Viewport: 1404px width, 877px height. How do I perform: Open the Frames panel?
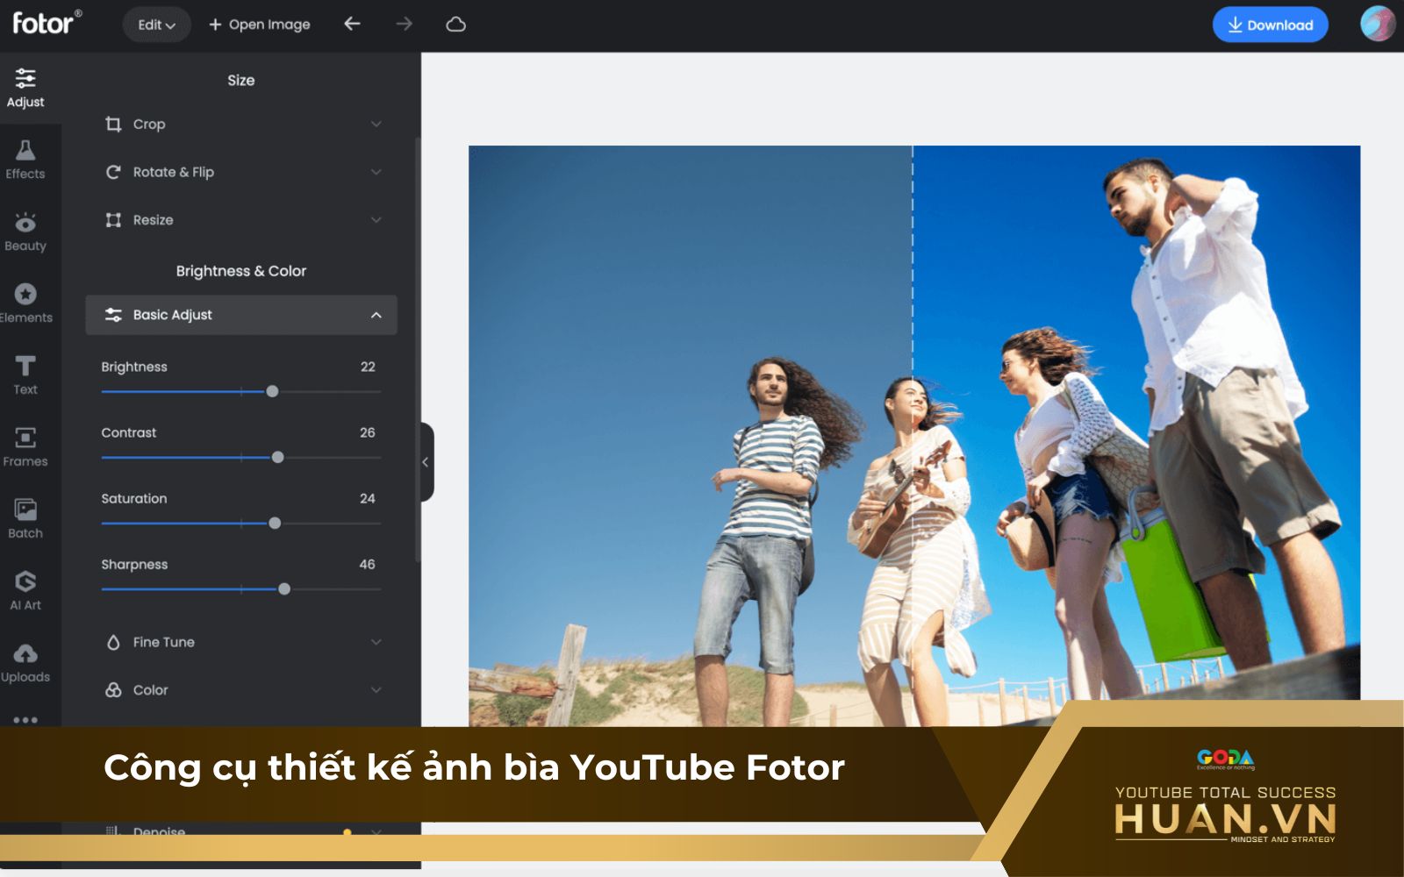coord(25,447)
